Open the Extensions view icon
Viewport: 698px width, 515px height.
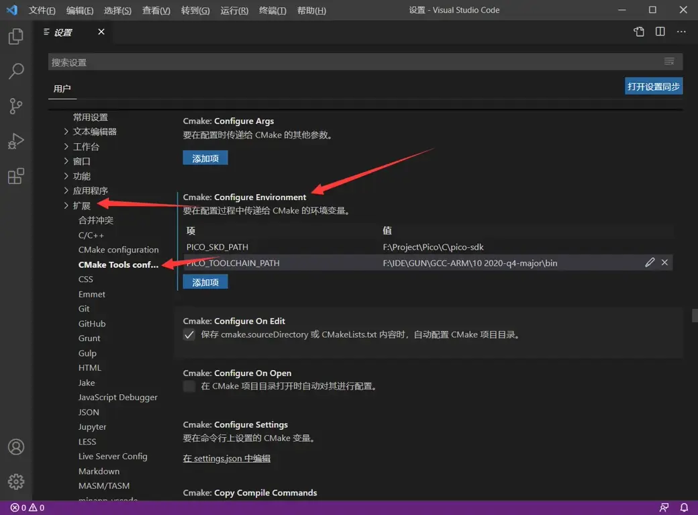point(16,176)
